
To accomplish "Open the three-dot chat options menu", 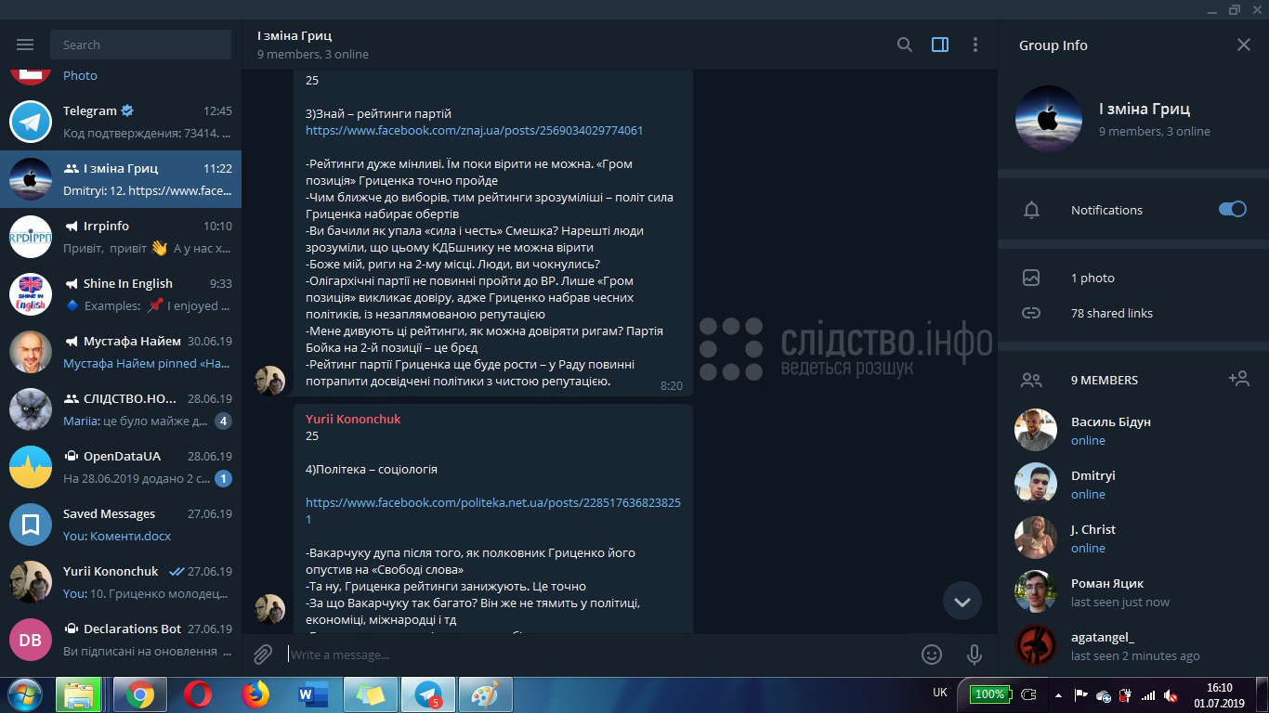I will 975,45.
